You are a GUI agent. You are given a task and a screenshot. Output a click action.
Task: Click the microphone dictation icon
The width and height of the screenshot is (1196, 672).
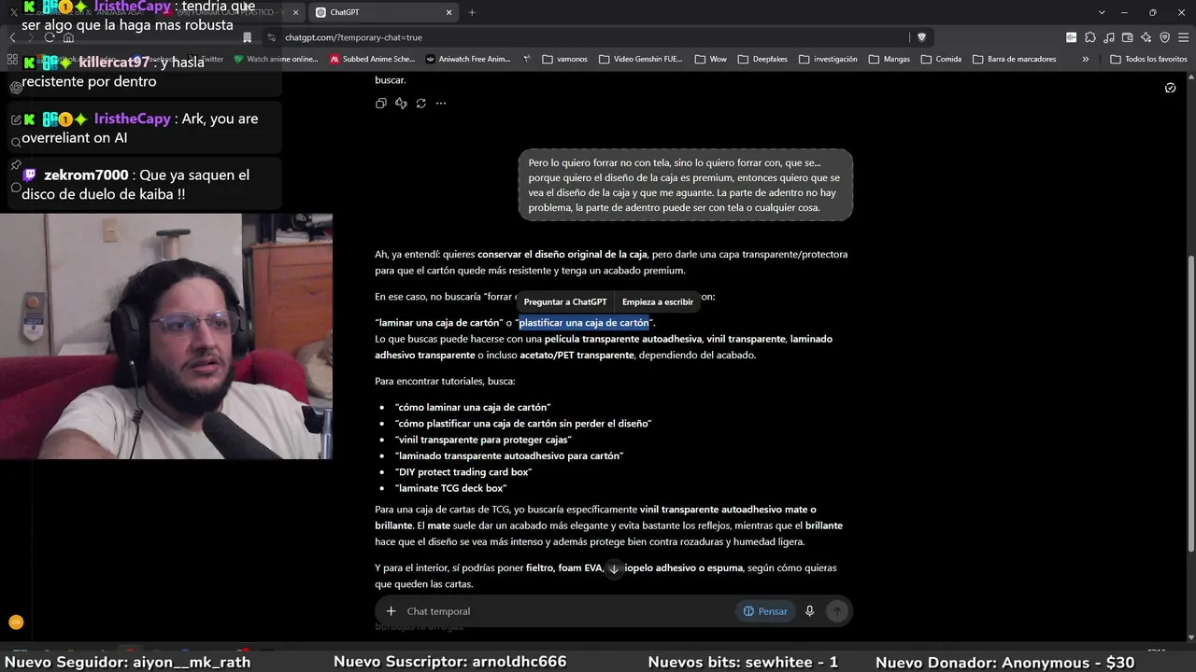pos(809,611)
